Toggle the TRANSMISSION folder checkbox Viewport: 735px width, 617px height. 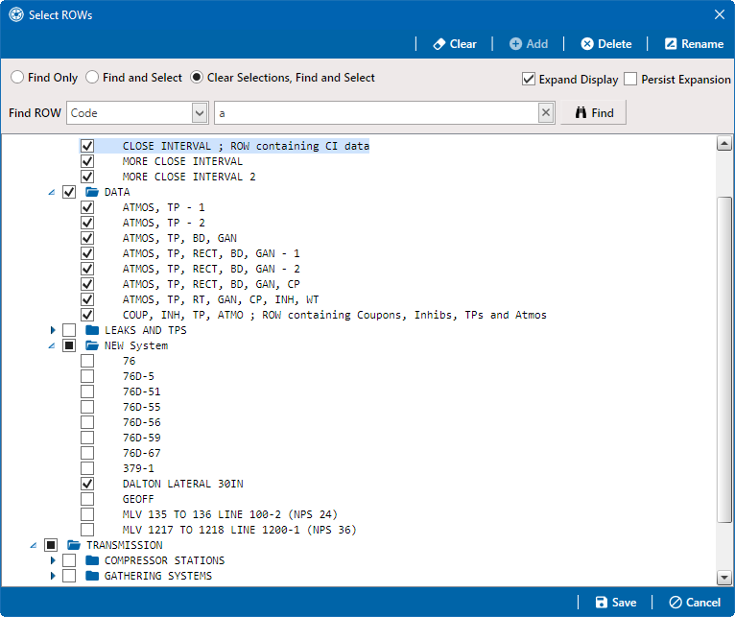point(51,545)
